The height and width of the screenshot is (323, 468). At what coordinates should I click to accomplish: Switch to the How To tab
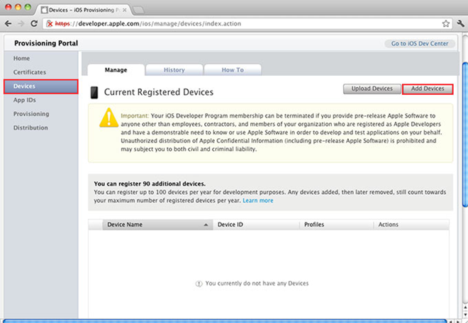click(233, 70)
